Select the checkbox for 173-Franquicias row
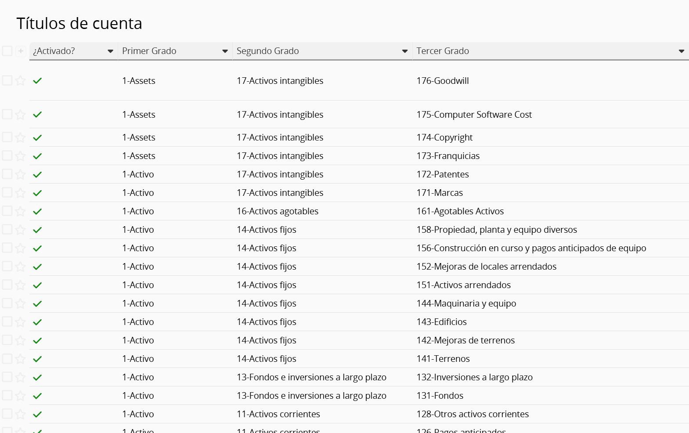Viewport: 689px width, 433px height. point(7,155)
